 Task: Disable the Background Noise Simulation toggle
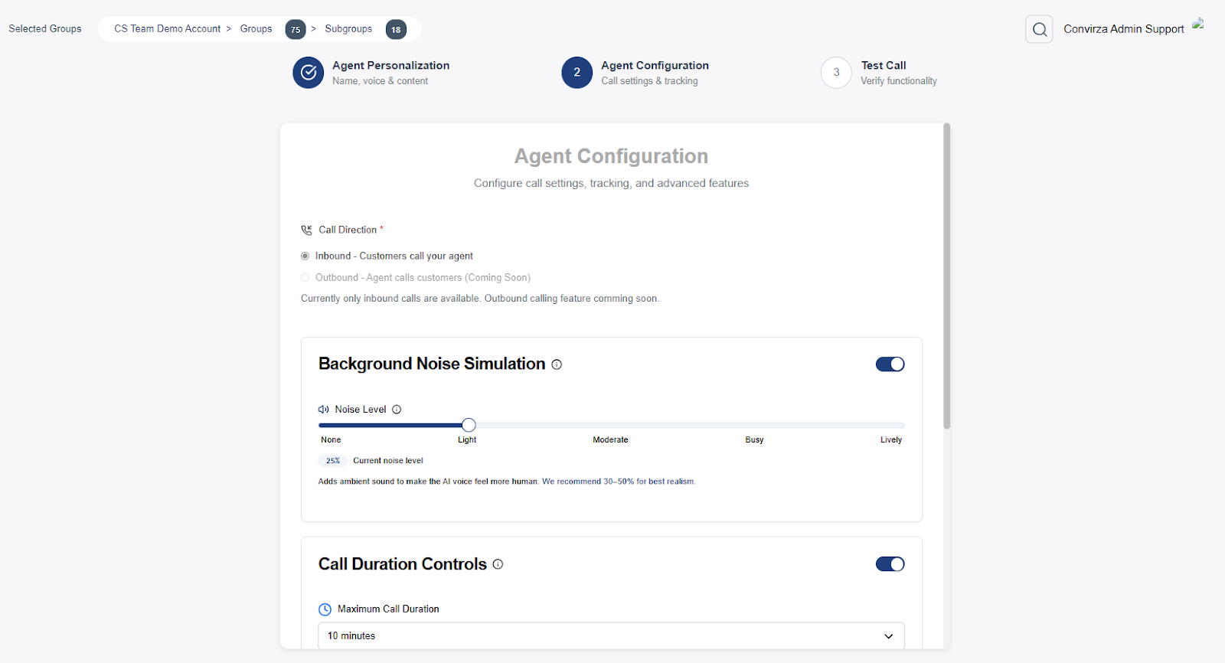[x=890, y=364]
